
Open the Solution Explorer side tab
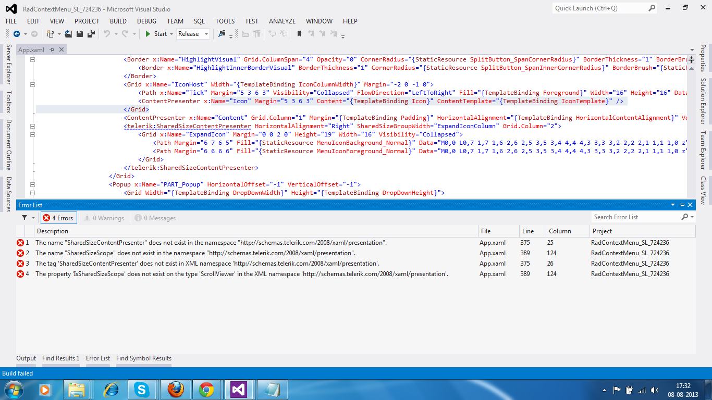coord(703,102)
